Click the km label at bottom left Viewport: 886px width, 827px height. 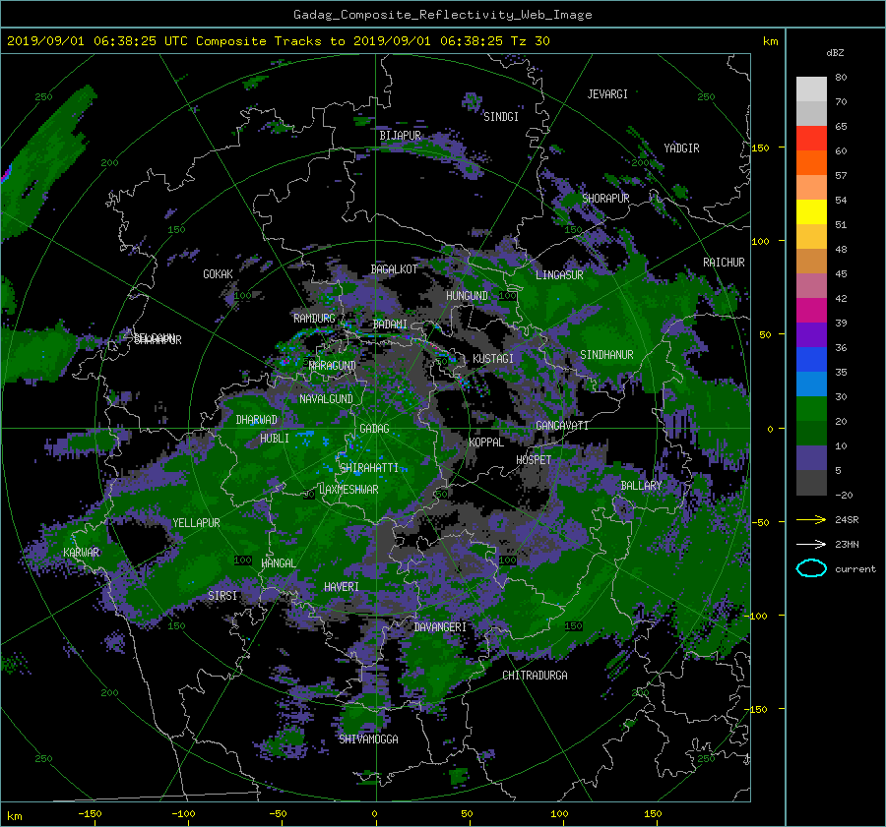14,816
